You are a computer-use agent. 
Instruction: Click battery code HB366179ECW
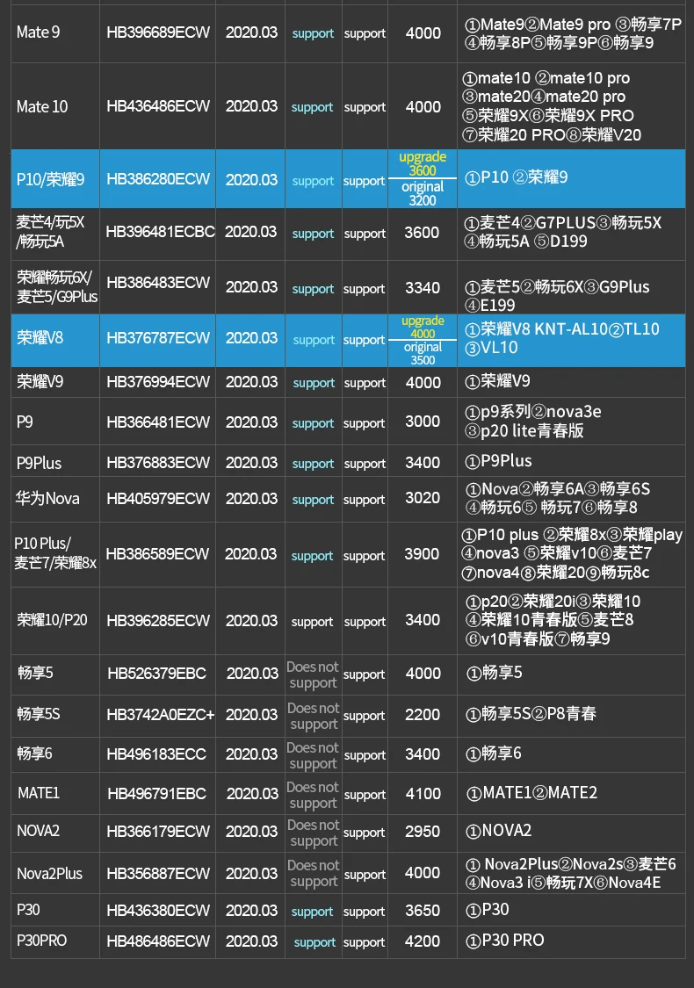click(x=157, y=831)
